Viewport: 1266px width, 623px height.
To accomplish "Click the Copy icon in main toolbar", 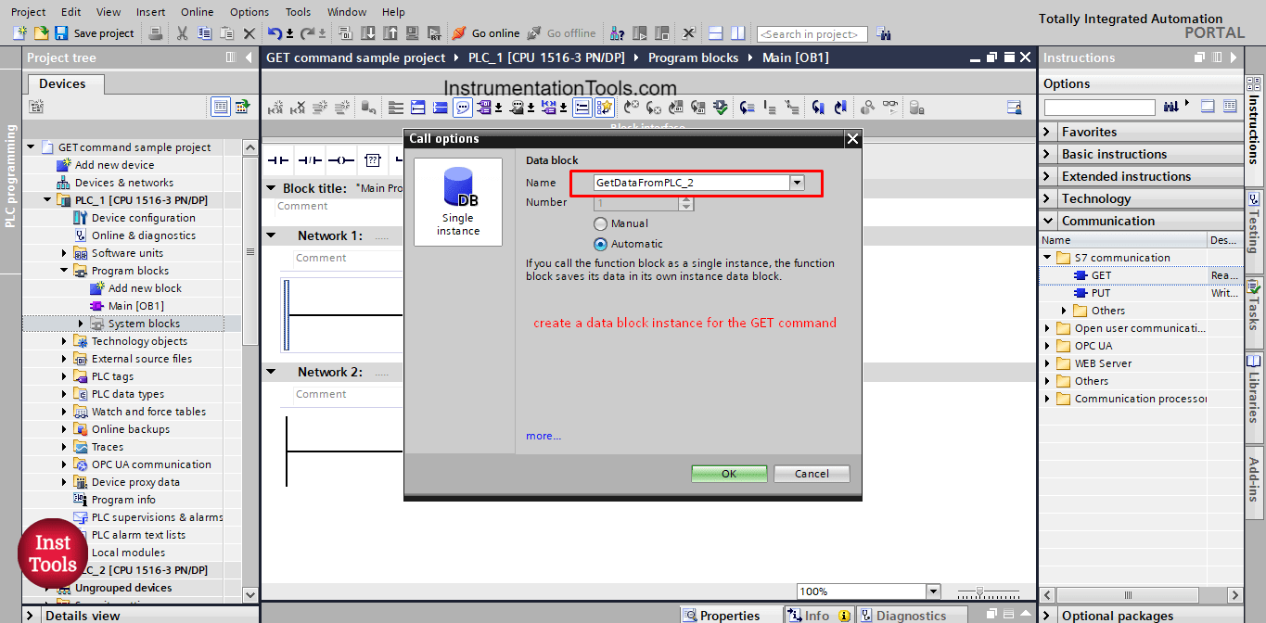I will pyautogui.click(x=204, y=33).
